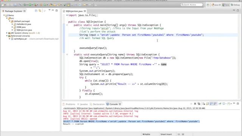Toggle Show Console on Standard Out change
242x136 pixels.
click(x=211, y=104)
